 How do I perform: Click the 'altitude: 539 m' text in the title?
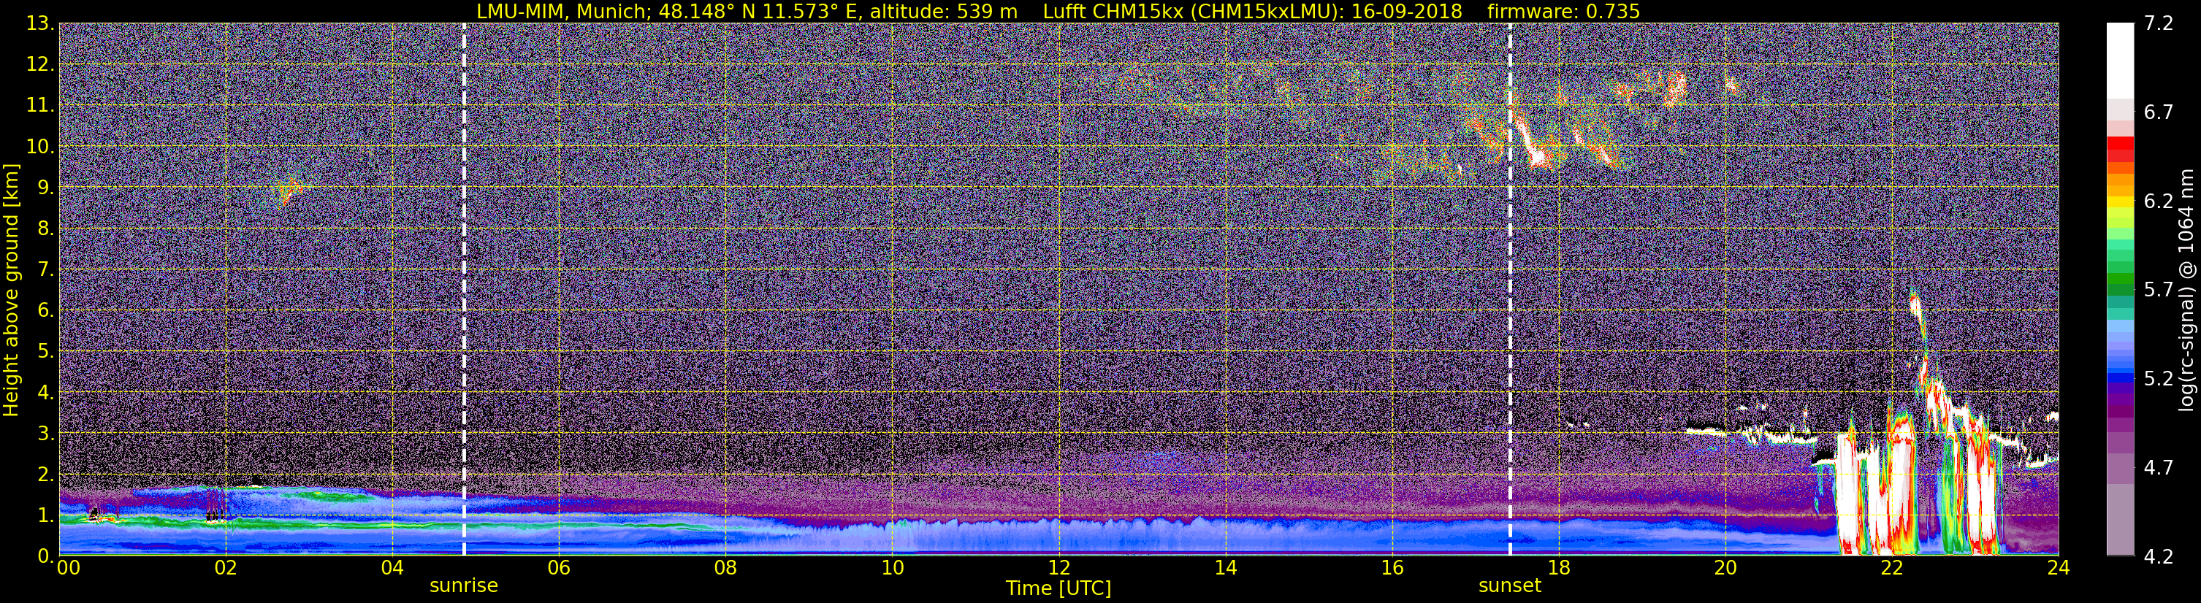(x=943, y=11)
